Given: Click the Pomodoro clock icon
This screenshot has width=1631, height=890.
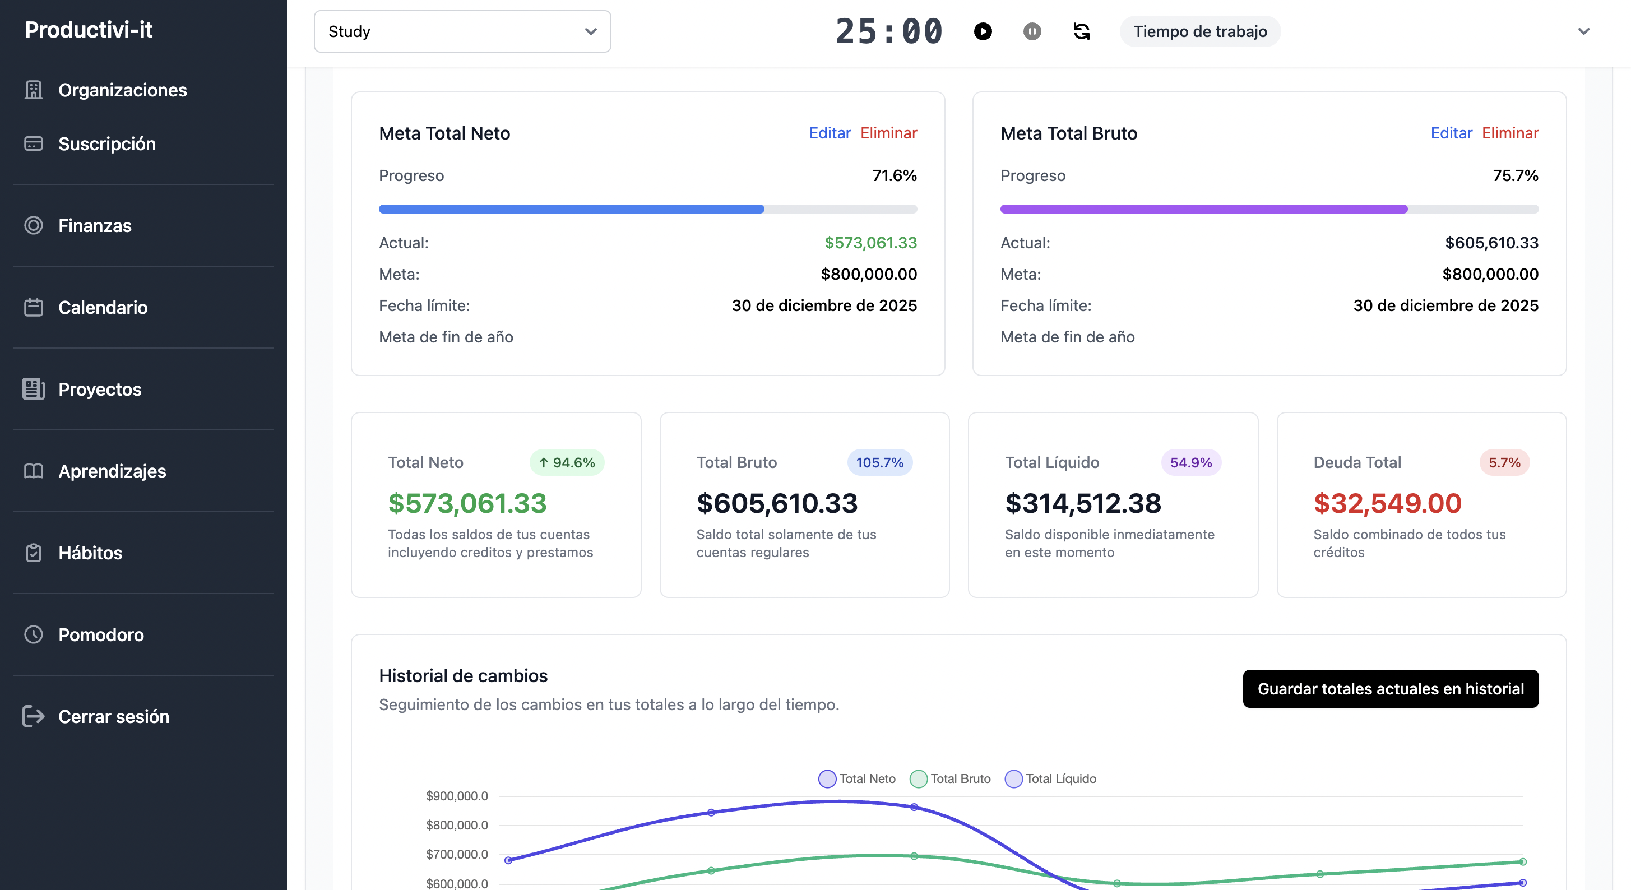Looking at the screenshot, I should pyautogui.click(x=33, y=634).
